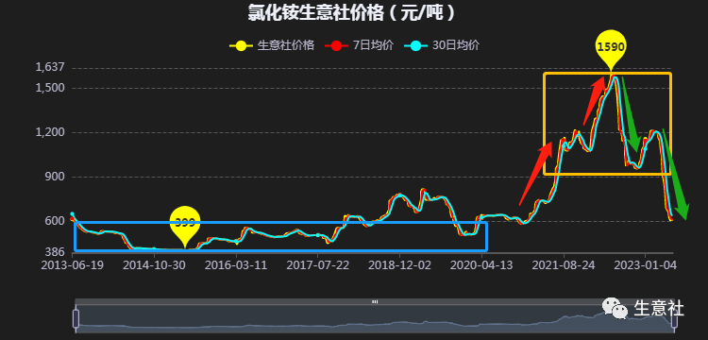Click the x-axis date 2013-06-19
The width and height of the screenshot is (708, 340).
tap(73, 265)
